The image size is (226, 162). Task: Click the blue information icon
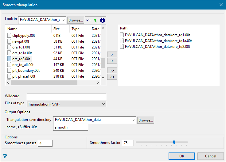pos(103,20)
